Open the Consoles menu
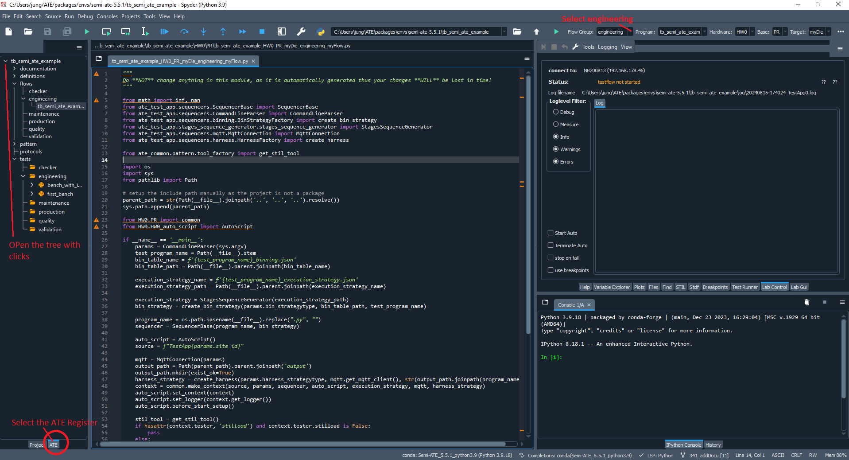The image size is (849, 460). point(107,16)
